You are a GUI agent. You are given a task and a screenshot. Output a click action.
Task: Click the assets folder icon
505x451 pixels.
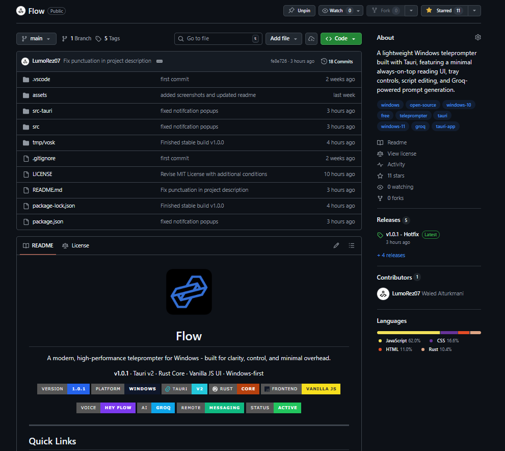[26, 95]
